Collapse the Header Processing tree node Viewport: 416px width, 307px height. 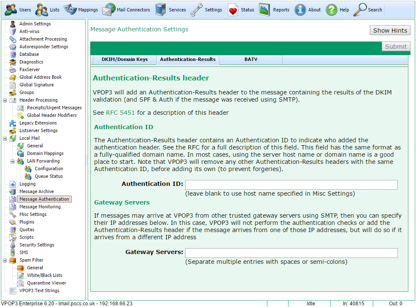(5, 100)
